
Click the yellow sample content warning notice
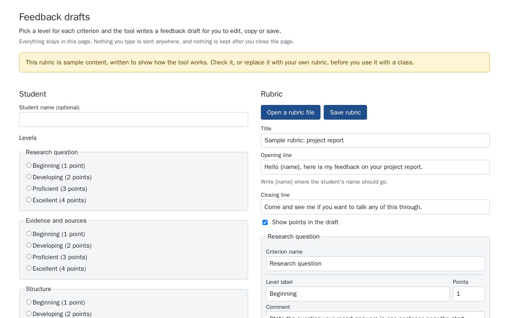click(x=254, y=62)
